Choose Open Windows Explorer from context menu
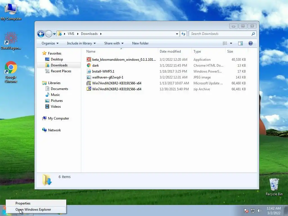Image resolution: width=288 pixels, height=216 pixels. tap(36, 210)
